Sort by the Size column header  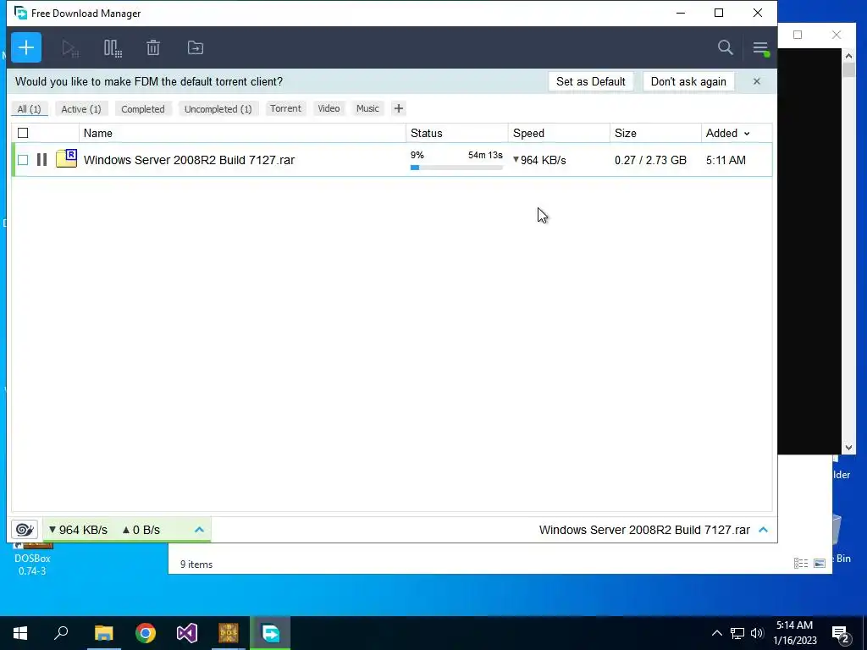pyautogui.click(x=655, y=133)
